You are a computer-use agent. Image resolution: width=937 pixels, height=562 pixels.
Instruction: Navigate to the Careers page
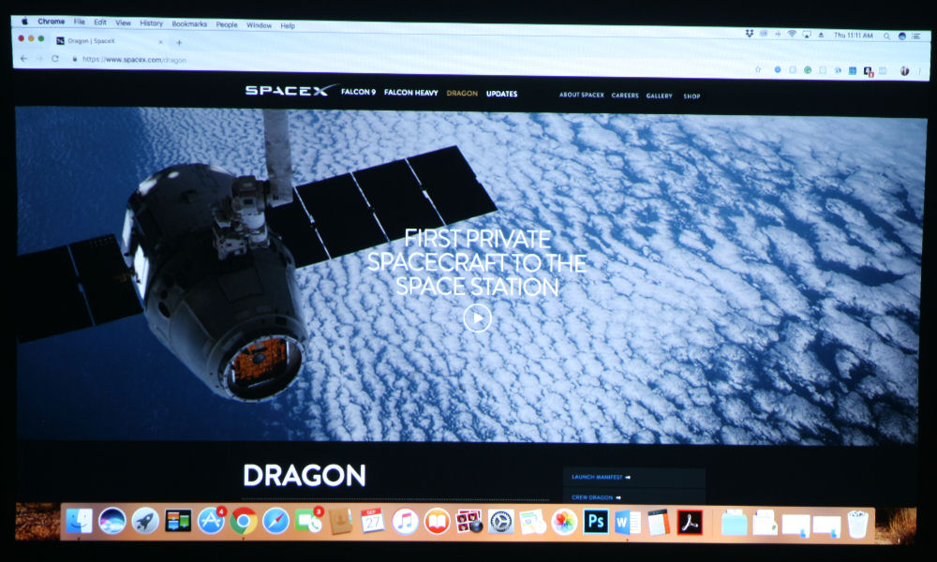(x=625, y=96)
